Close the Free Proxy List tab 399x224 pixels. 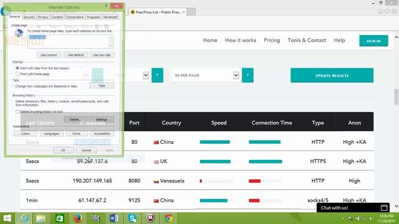coord(184,12)
